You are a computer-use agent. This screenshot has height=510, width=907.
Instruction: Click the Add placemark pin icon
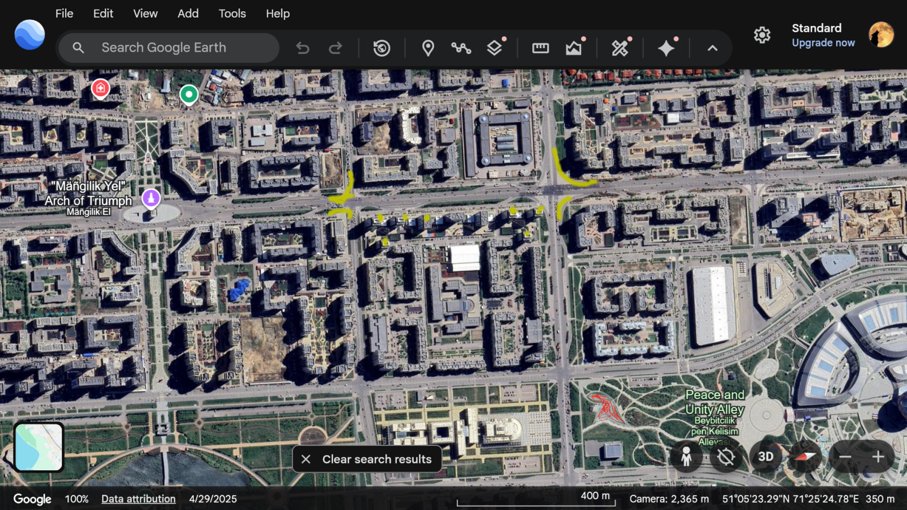(428, 48)
